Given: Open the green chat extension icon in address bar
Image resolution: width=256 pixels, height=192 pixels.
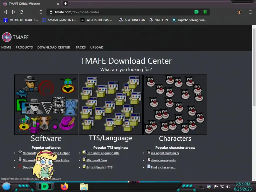Looking at the screenshot, I should click(196, 12).
